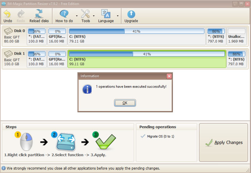Click the Undo arrow icon
This screenshot has width=251, height=173.
pos(8,14)
